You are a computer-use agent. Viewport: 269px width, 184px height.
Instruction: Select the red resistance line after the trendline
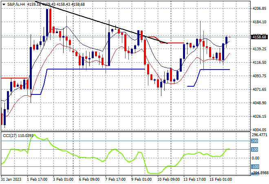[x=173, y=43]
